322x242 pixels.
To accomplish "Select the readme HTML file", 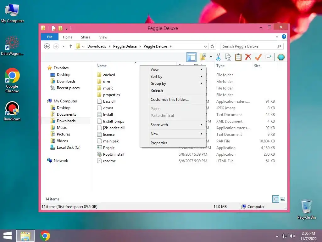I will click(x=109, y=161).
